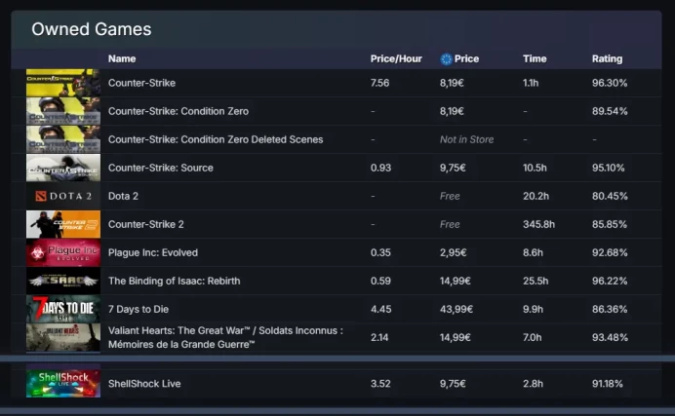This screenshot has width=675, height=416.
Task: Click the Dota 2 logo thumbnail
Action: click(x=63, y=197)
